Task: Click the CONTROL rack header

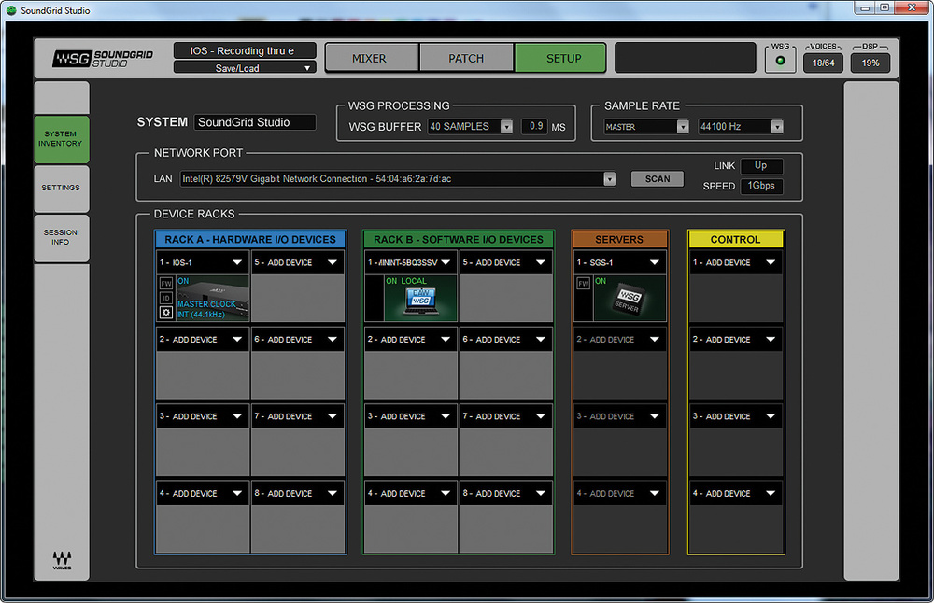Action: [736, 239]
